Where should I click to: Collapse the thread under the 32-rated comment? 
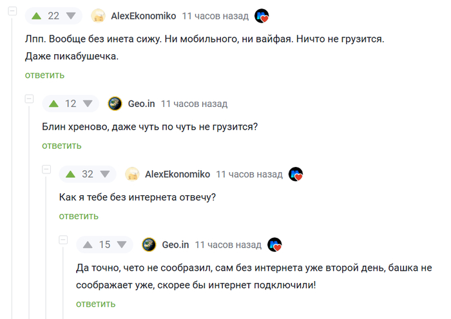46,169
